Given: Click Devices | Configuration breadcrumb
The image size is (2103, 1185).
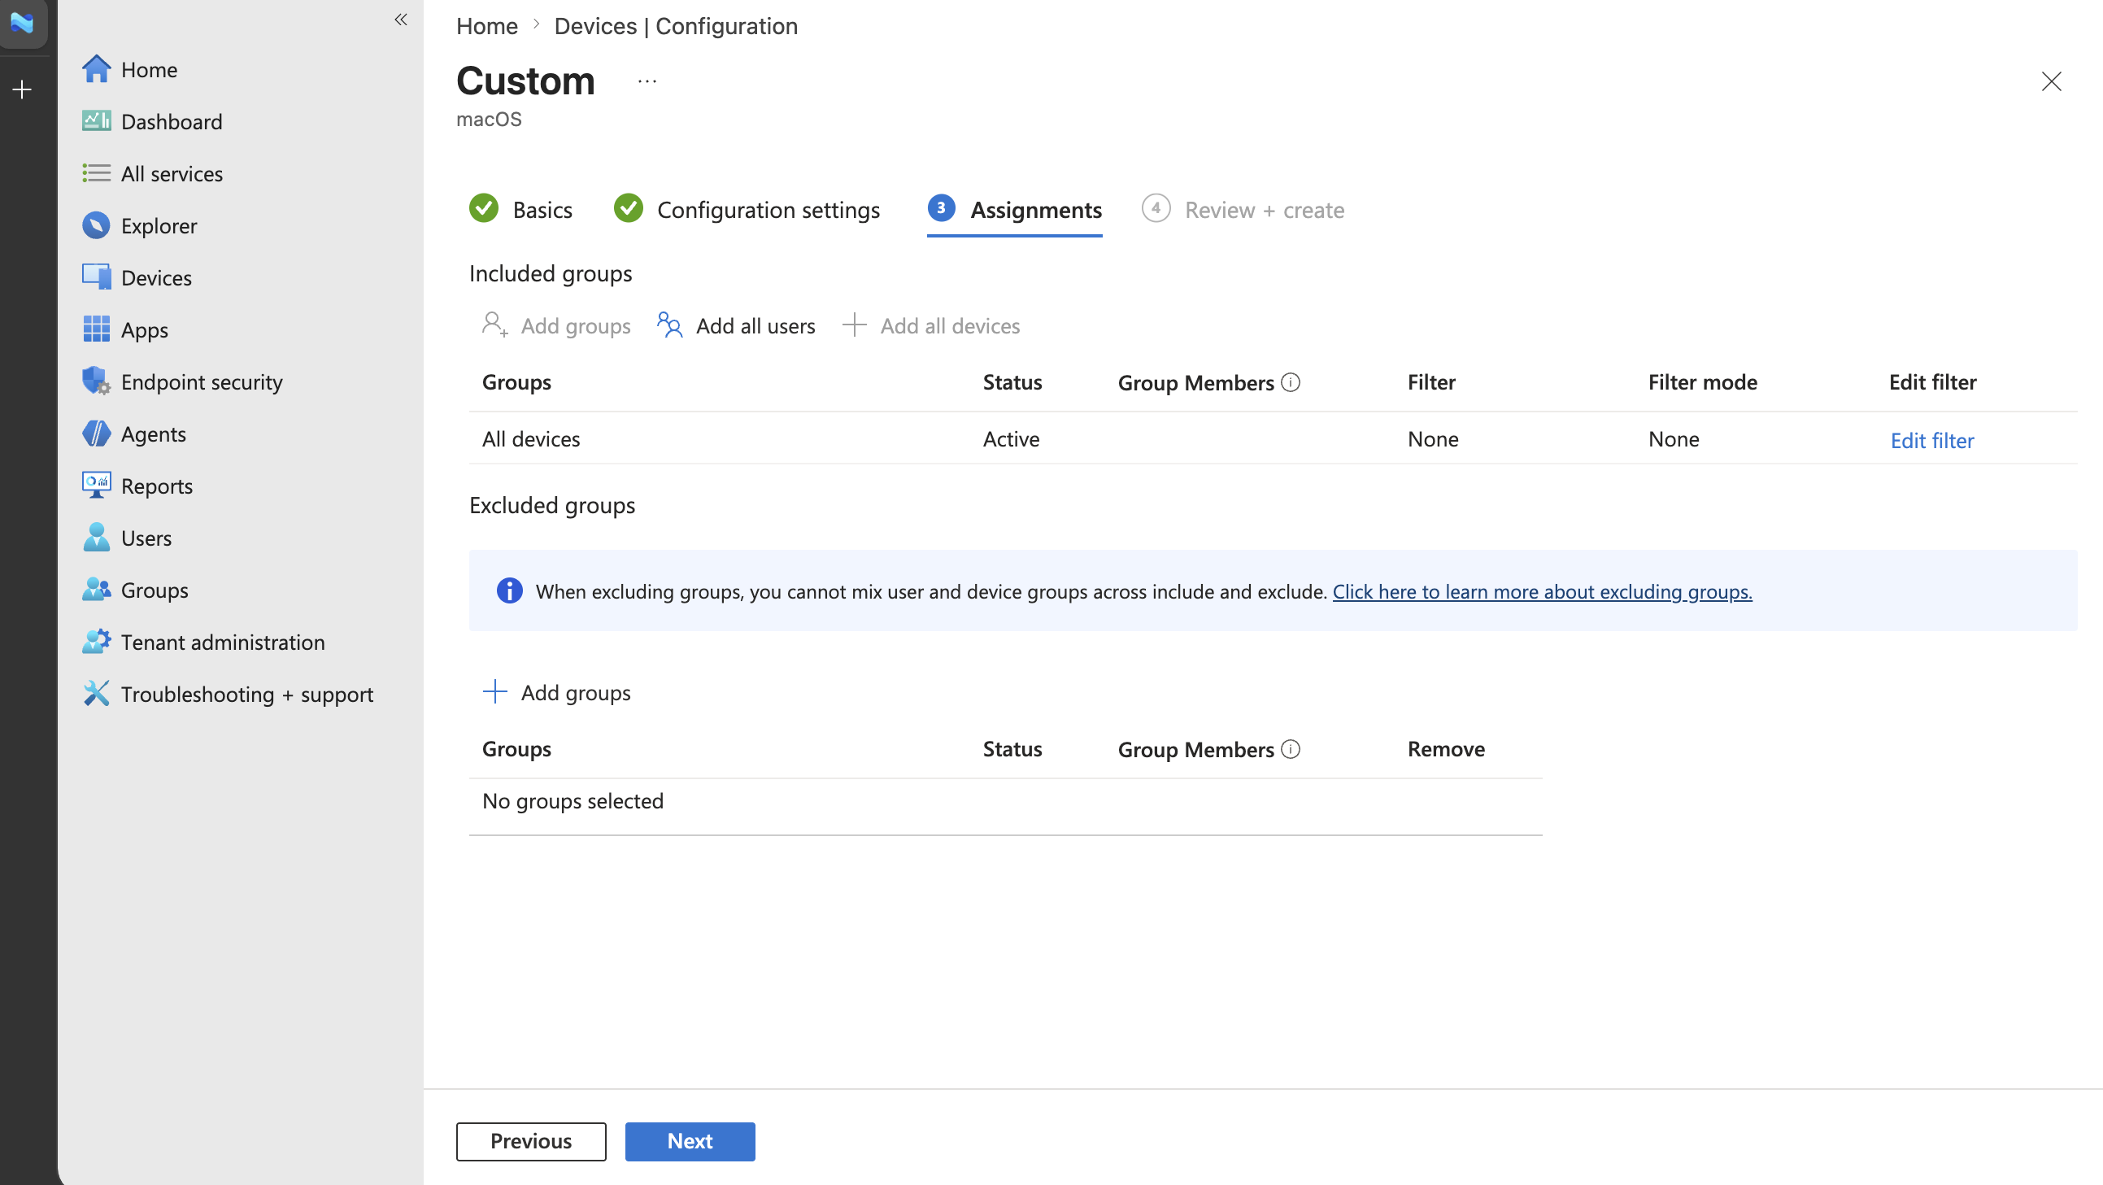Looking at the screenshot, I should 676,26.
